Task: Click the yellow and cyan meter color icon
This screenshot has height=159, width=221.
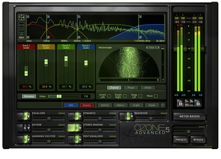Action: pyautogui.click(x=189, y=105)
